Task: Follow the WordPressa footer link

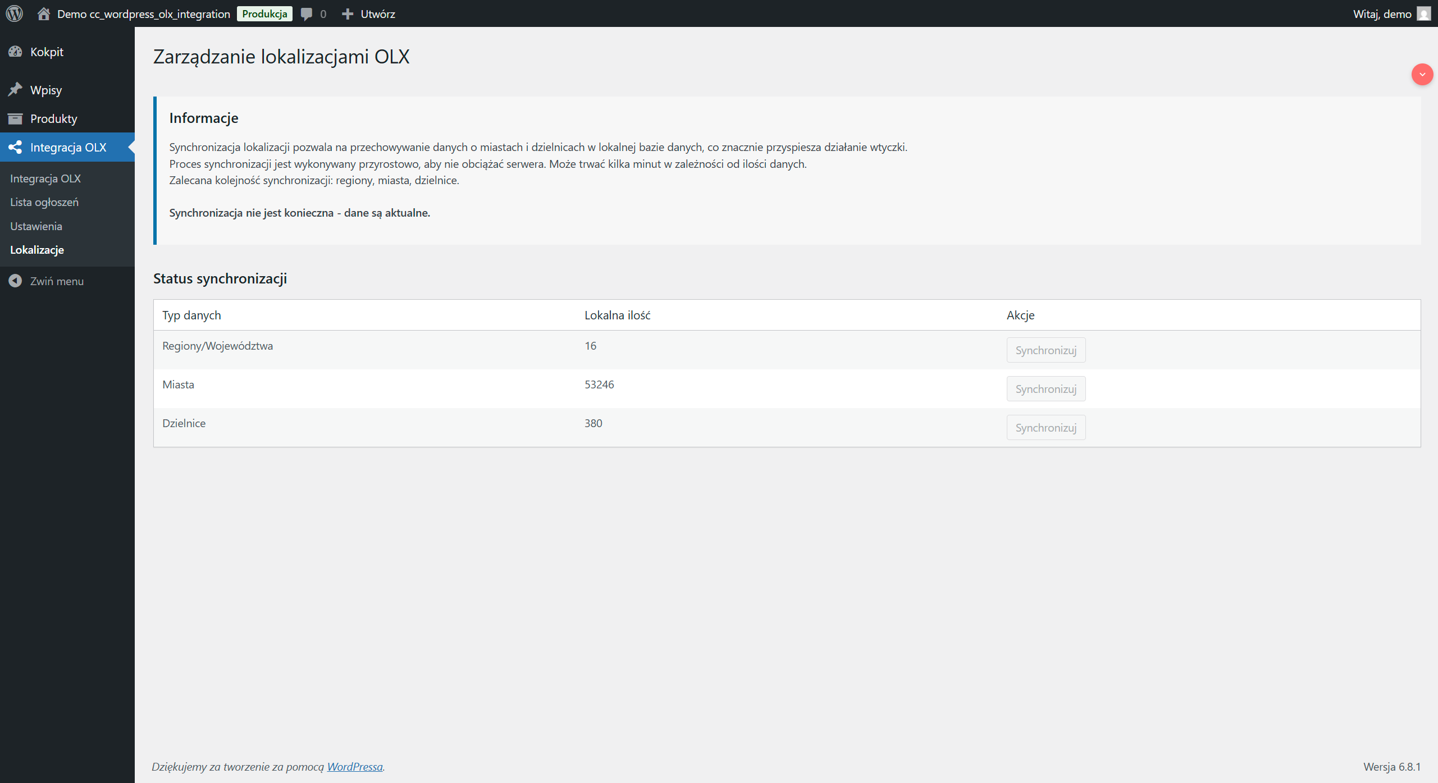Action: tap(355, 767)
